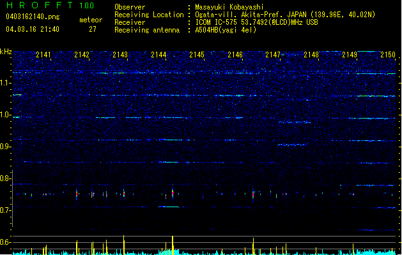Click the HROFFT 1.0.0 title text
Viewport: 402px width, 255px height.
click(50, 5)
